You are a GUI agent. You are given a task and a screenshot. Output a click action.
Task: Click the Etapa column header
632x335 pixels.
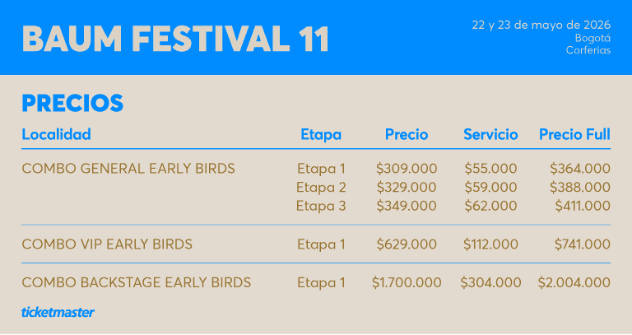tap(321, 134)
